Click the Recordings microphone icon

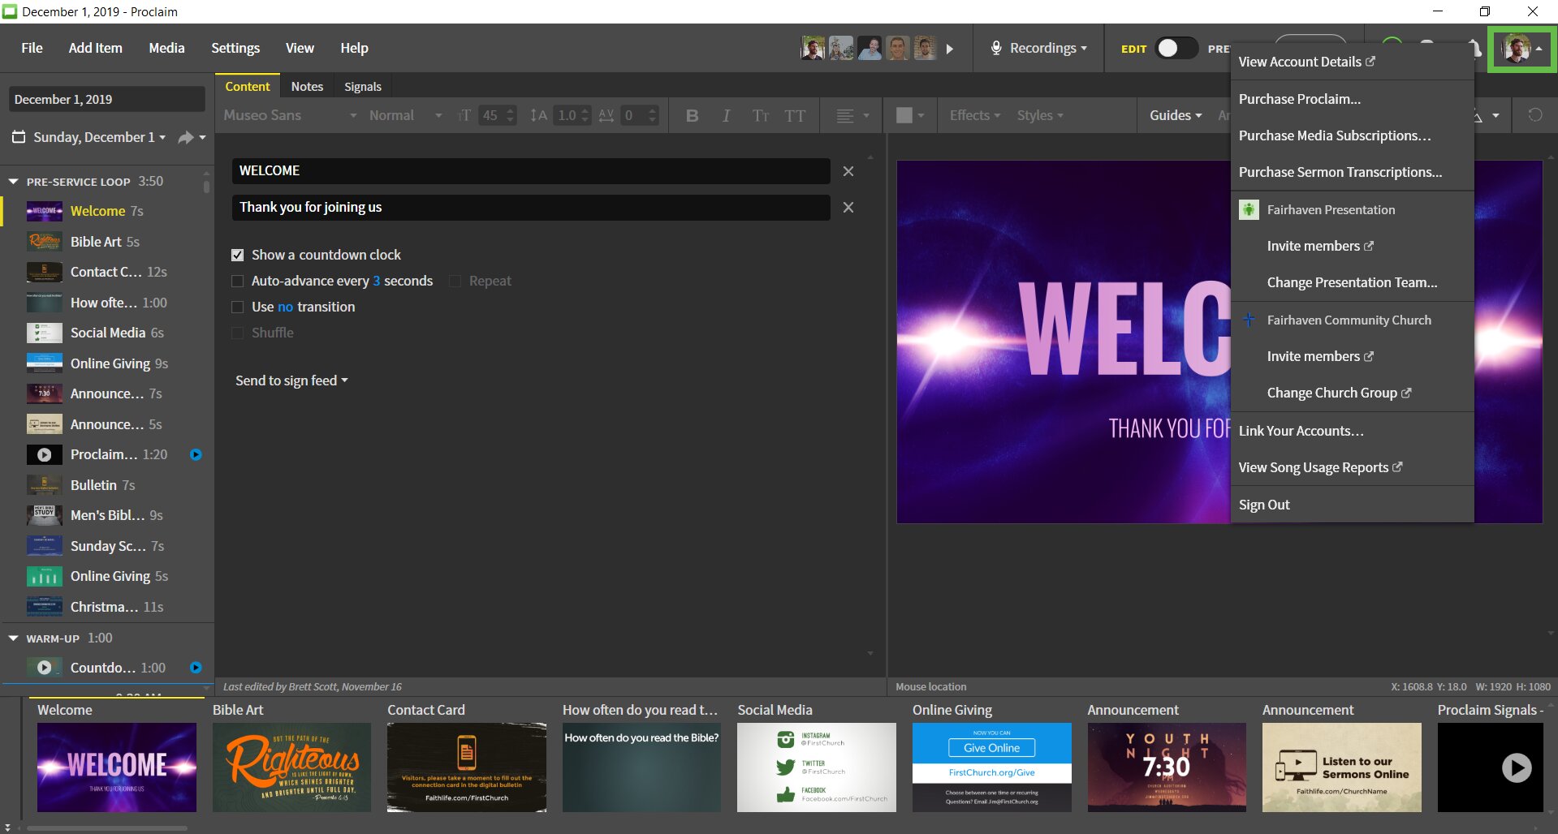(996, 48)
